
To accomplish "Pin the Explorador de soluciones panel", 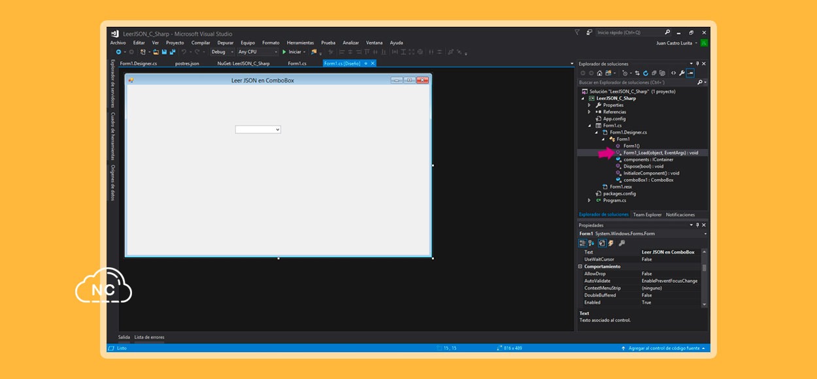I will click(x=697, y=63).
